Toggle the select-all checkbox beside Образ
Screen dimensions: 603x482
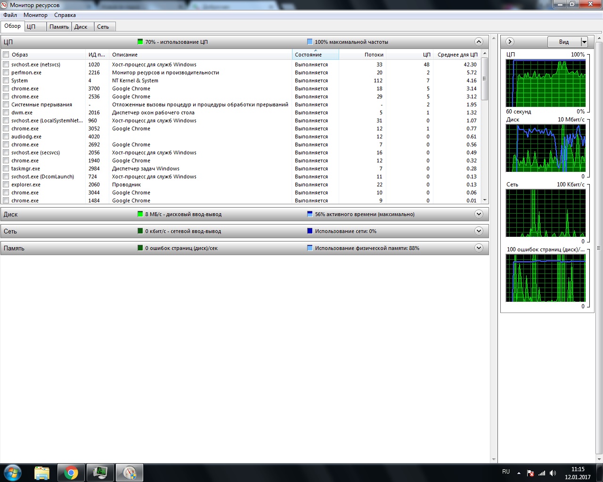(6, 55)
